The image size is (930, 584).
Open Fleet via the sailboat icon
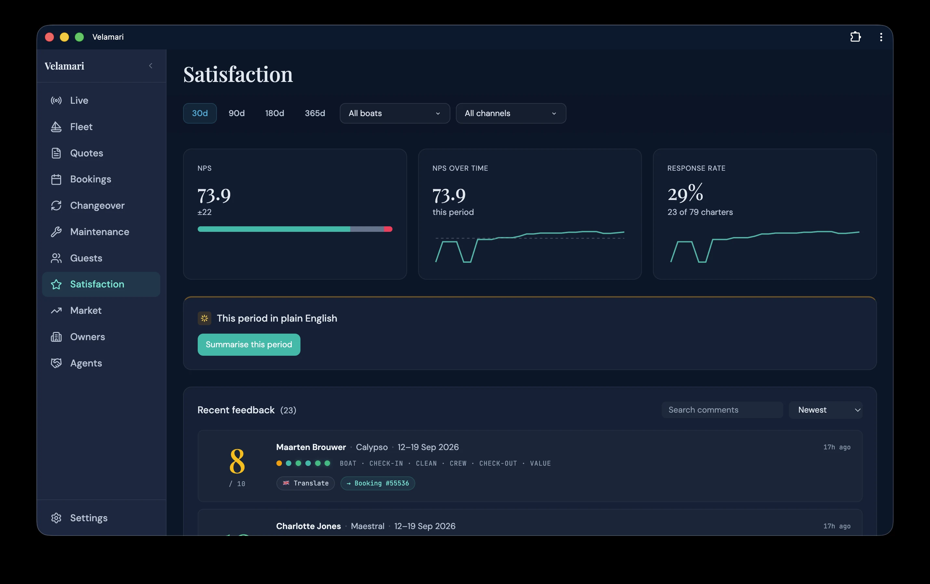coord(56,127)
